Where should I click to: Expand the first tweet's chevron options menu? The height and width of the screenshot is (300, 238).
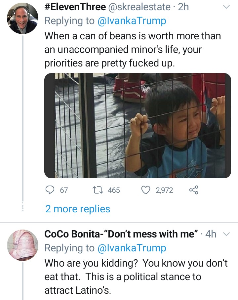pyautogui.click(x=226, y=7)
